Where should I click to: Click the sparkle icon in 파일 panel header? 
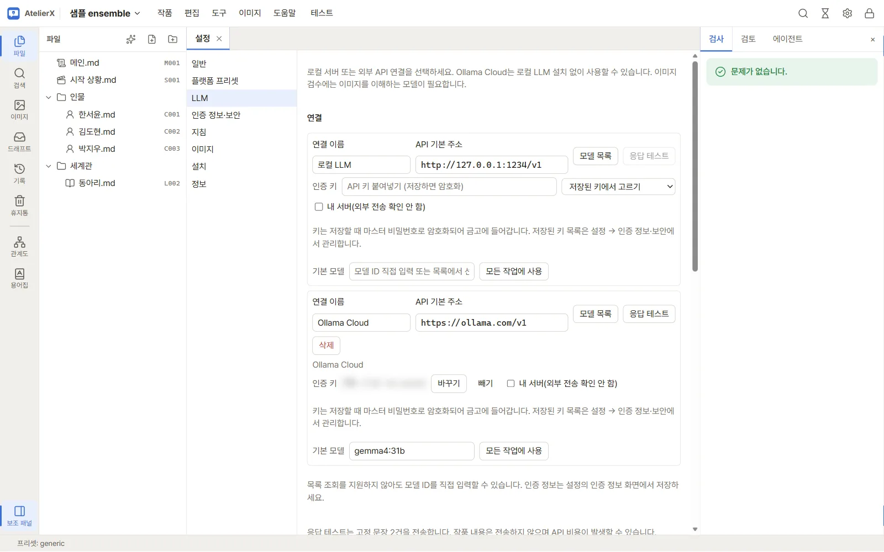[131, 39]
